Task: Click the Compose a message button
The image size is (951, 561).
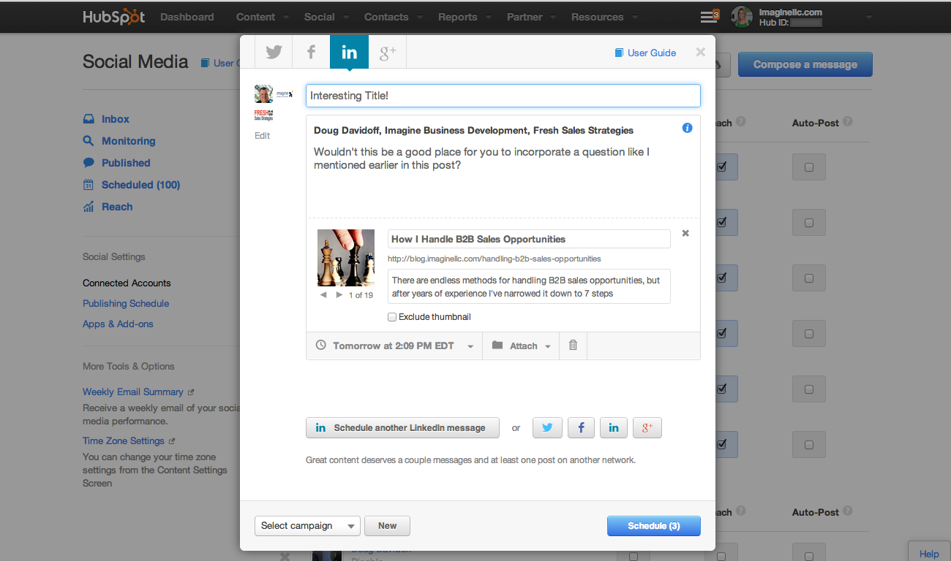Action: coord(805,64)
